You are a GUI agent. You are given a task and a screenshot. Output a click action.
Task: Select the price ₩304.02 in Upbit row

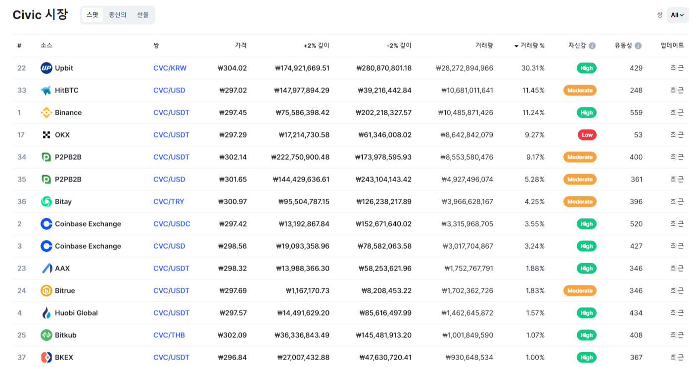point(232,68)
